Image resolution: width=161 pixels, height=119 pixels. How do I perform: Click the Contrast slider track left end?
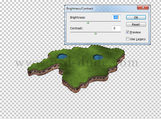coord(71,32)
